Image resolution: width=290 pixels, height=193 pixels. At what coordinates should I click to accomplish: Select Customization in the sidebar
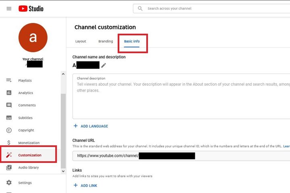pyautogui.click(x=30, y=155)
